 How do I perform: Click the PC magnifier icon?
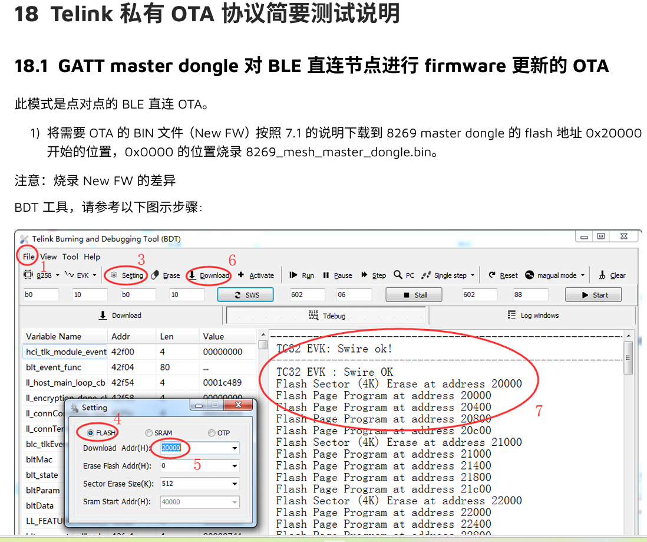click(x=398, y=275)
